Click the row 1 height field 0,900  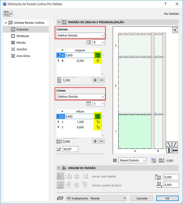pyautogui.click(x=80, y=117)
